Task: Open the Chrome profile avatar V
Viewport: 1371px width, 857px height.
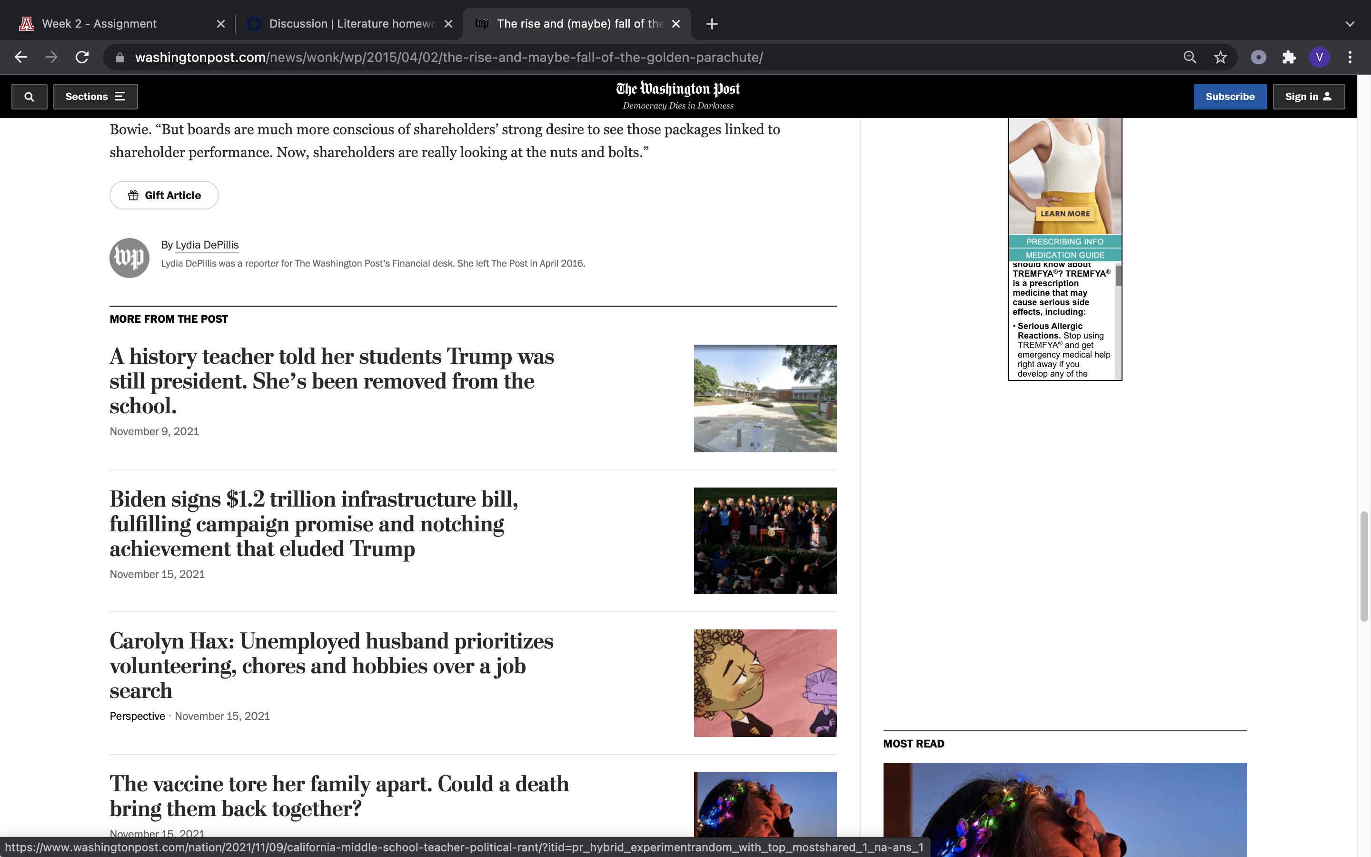Action: 1320,57
